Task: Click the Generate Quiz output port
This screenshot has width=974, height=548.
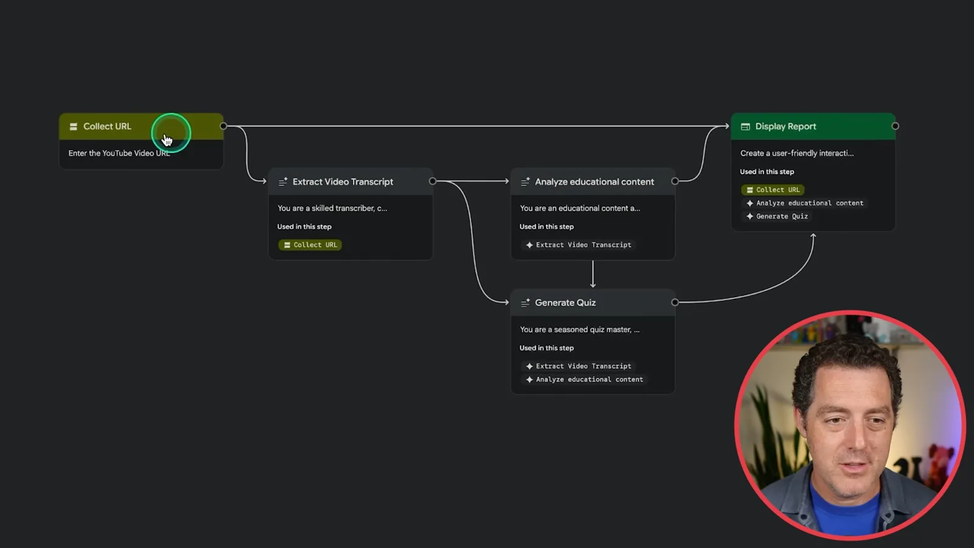Action: tap(674, 302)
